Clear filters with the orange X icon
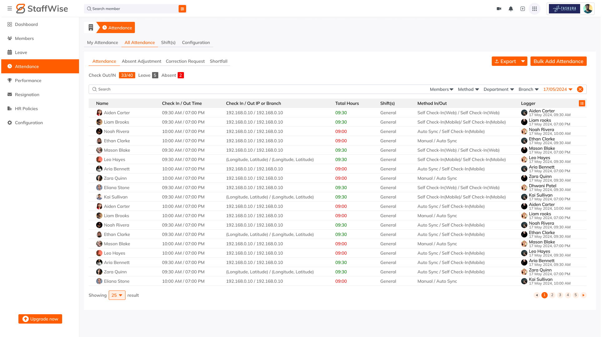 580,89
